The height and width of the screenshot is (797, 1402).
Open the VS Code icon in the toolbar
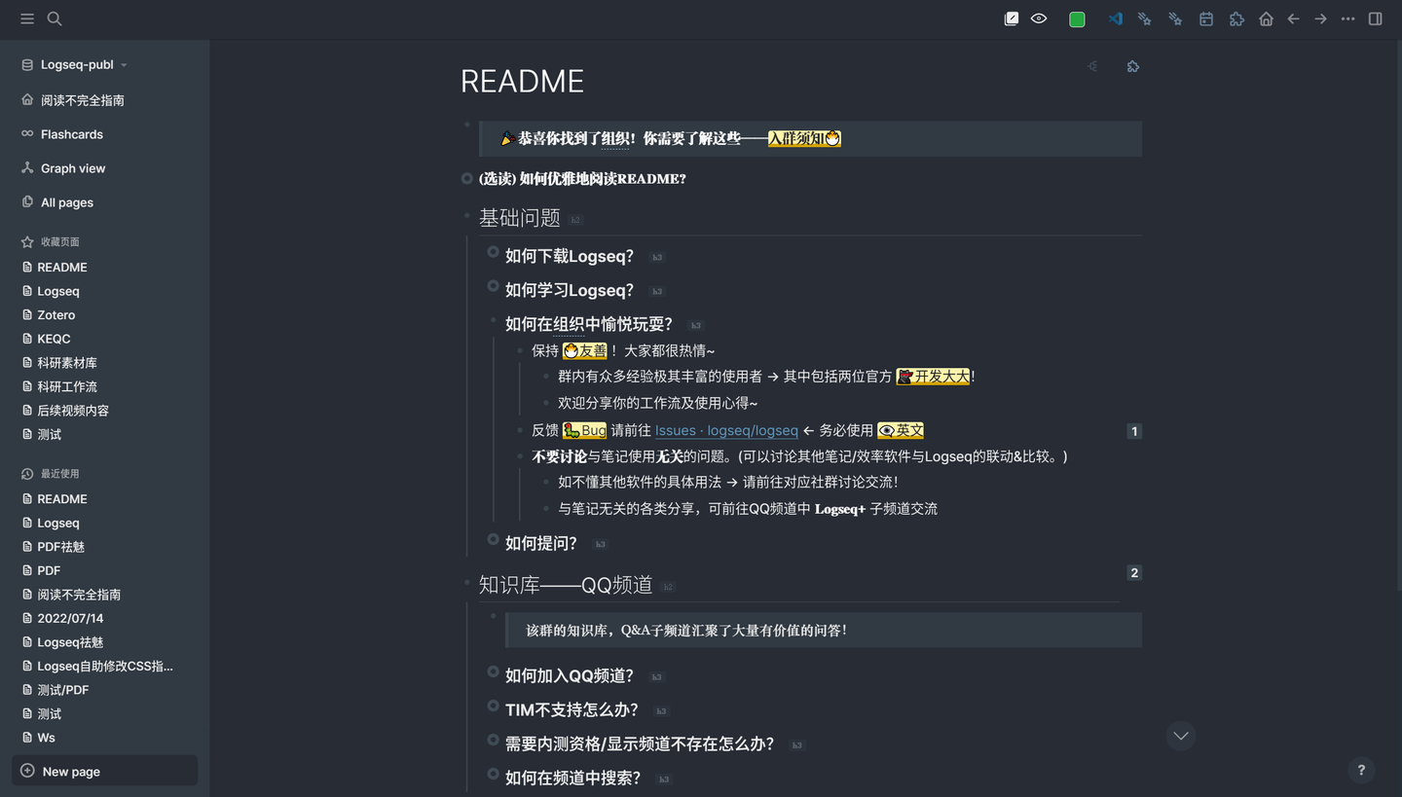[x=1116, y=18]
